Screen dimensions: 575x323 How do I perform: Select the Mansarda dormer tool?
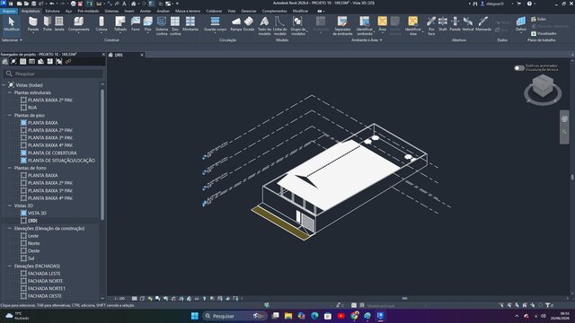click(483, 24)
